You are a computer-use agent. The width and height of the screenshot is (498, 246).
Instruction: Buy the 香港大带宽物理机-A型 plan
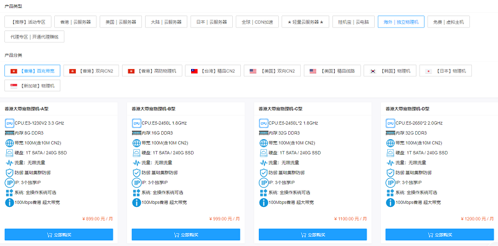tap(59, 235)
